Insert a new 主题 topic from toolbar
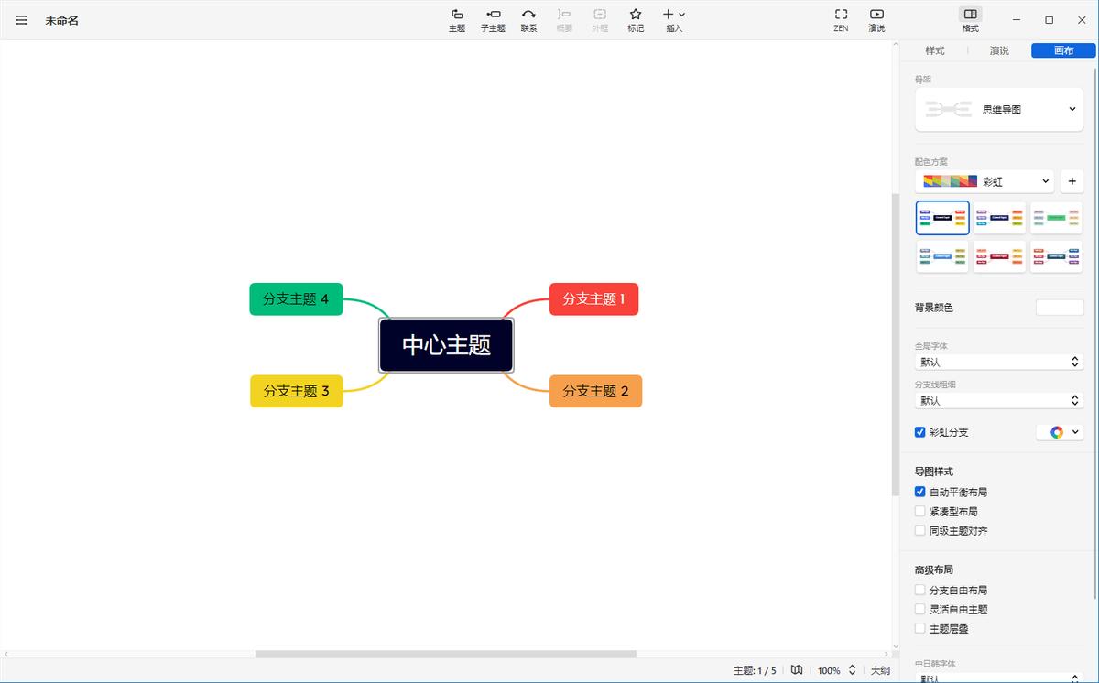The width and height of the screenshot is (1099, 683). point(456,19)
